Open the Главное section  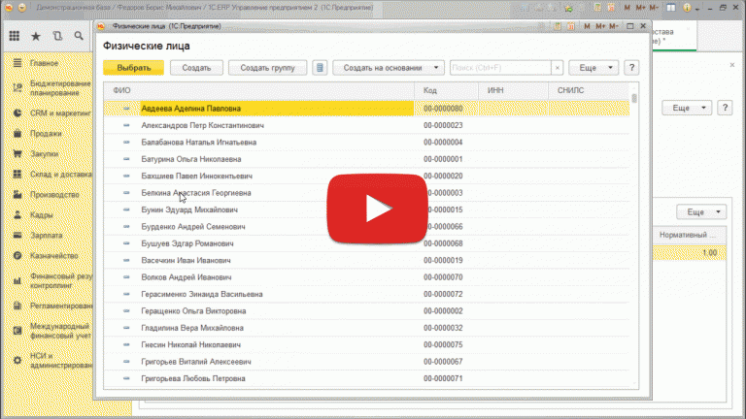44,63
